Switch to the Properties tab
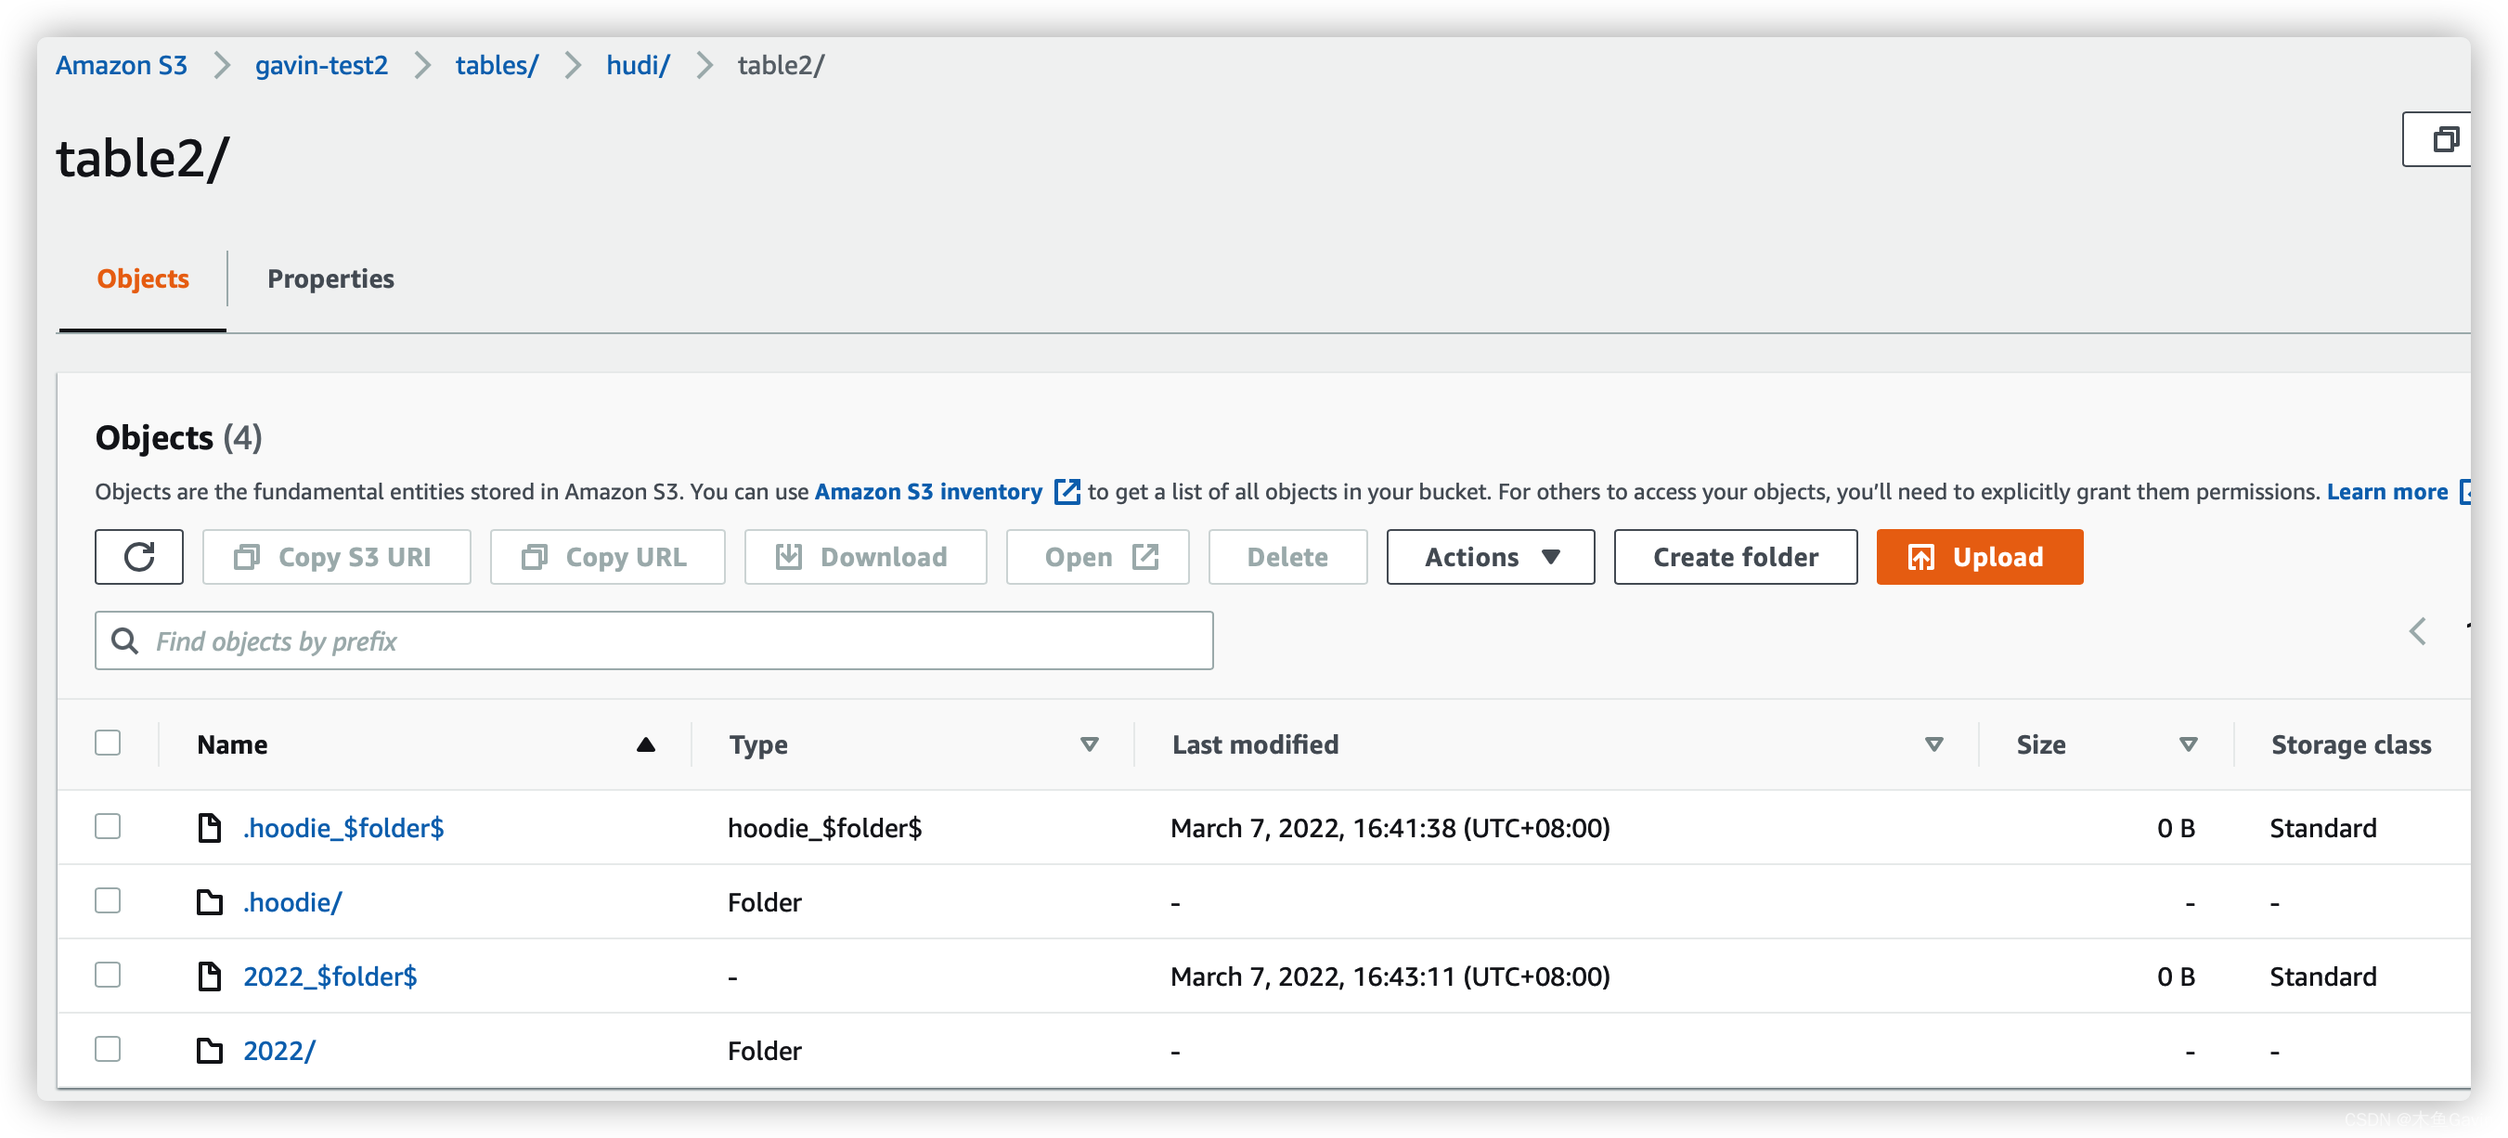Image resolution: width=2508 pixels, height=1138 pixels. (x=330, y=278)
